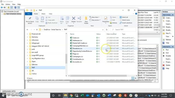Click the refresh button beside address bar
Screen dimensions: 175x98
point(107,30)
